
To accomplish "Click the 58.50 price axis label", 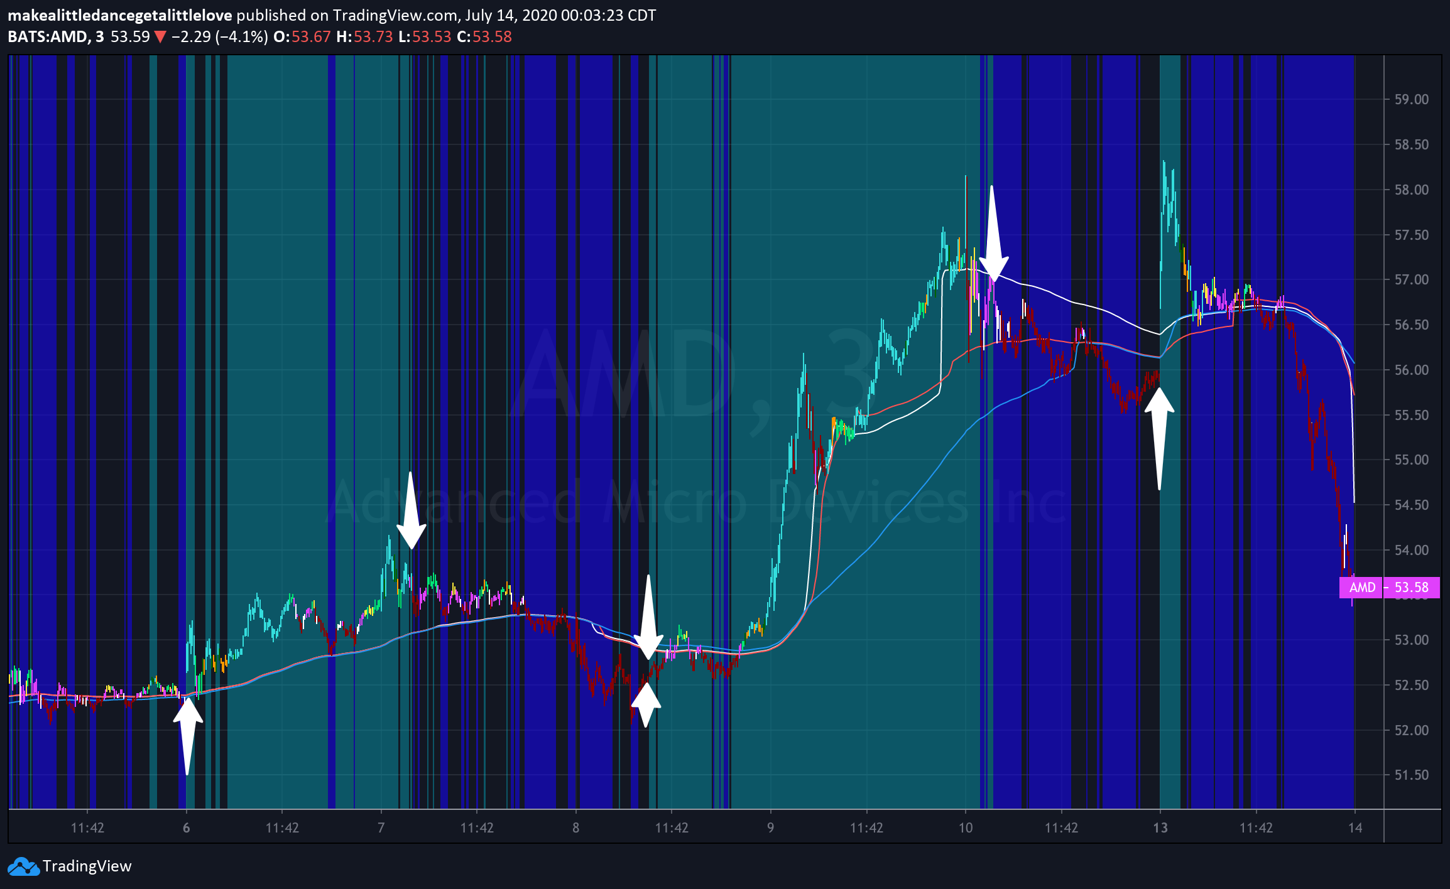I will point(1412,144).
